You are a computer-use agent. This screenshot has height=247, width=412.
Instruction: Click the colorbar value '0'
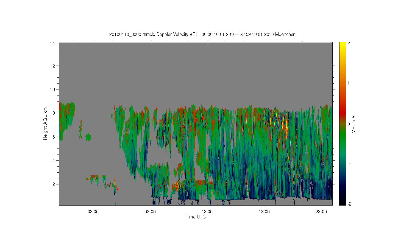pos(349,124)
